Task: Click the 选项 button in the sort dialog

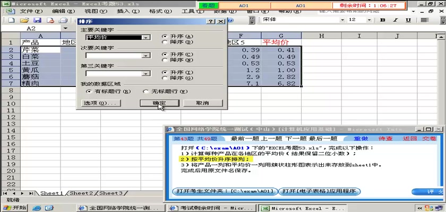Action: [101, 103]
